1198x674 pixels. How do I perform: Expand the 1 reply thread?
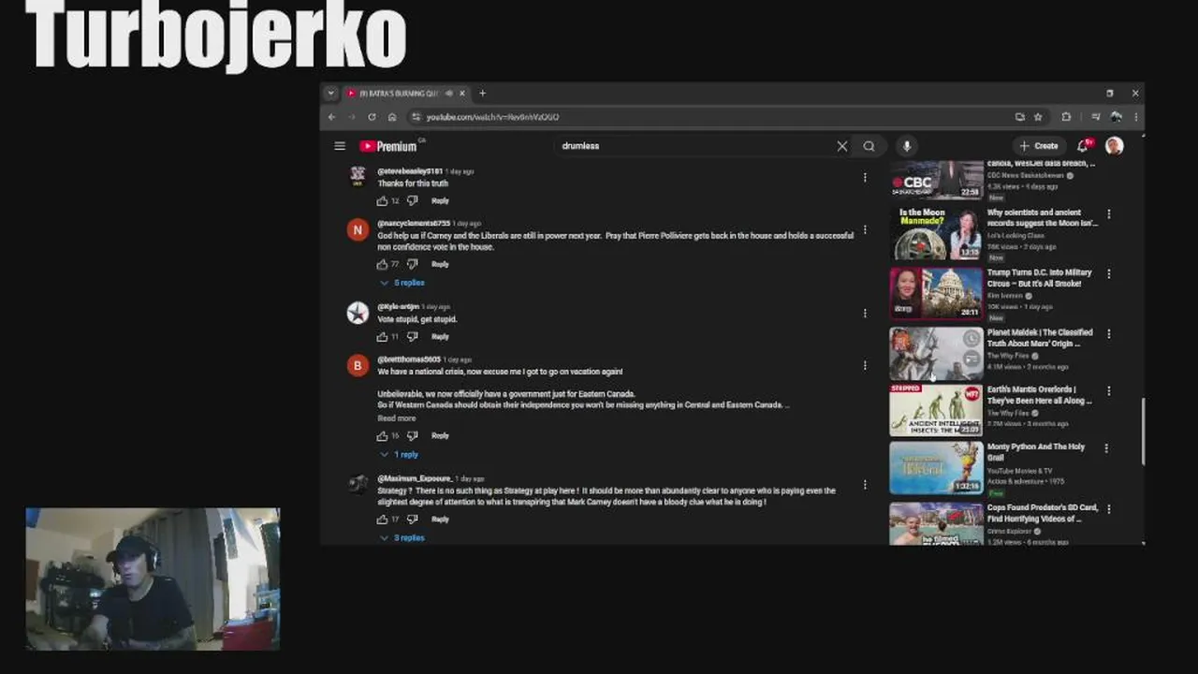coord(400,455)
